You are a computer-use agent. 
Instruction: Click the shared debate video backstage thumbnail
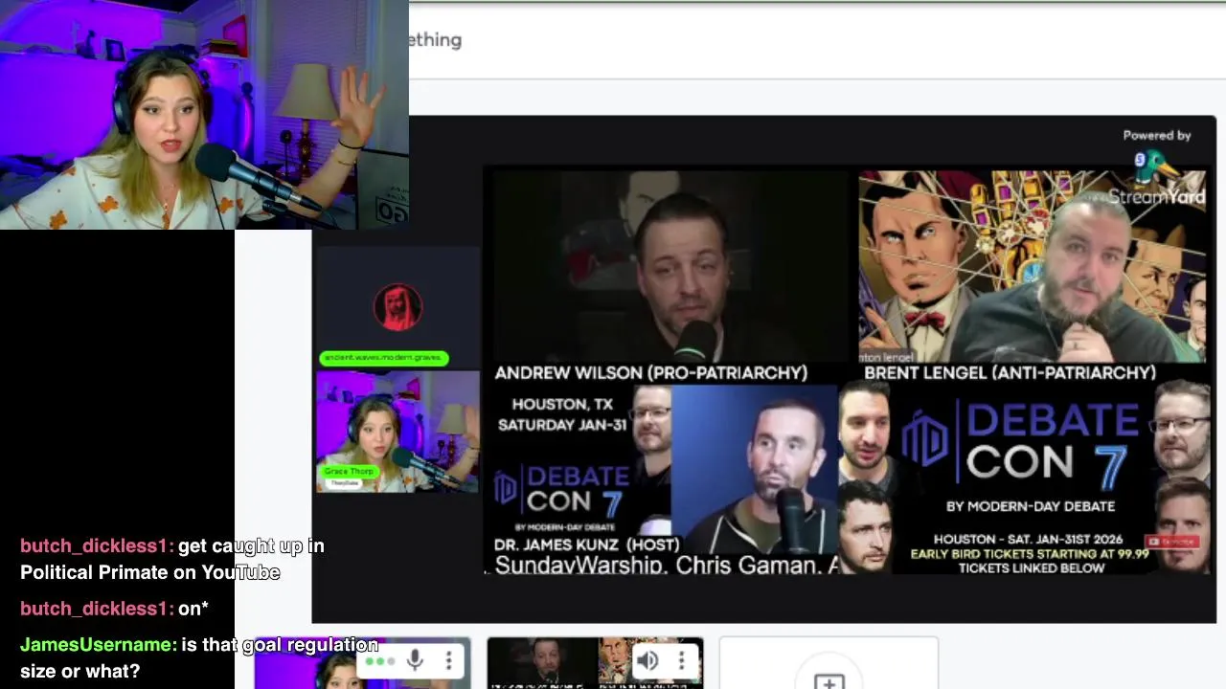(x=595, y=663)
